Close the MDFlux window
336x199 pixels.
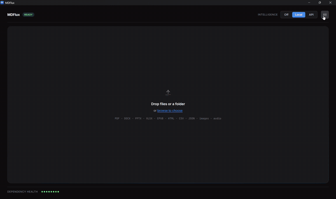[330, 3]
